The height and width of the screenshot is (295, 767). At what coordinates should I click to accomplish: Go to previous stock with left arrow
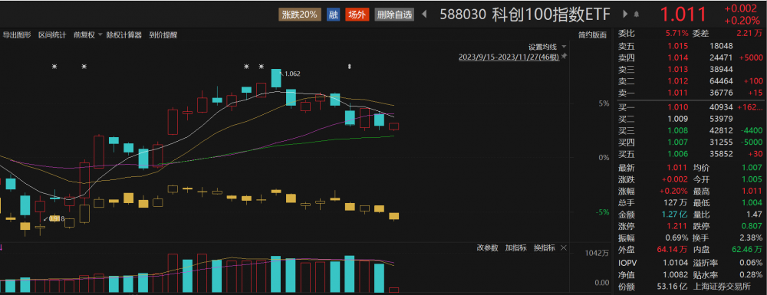[424, 14]
